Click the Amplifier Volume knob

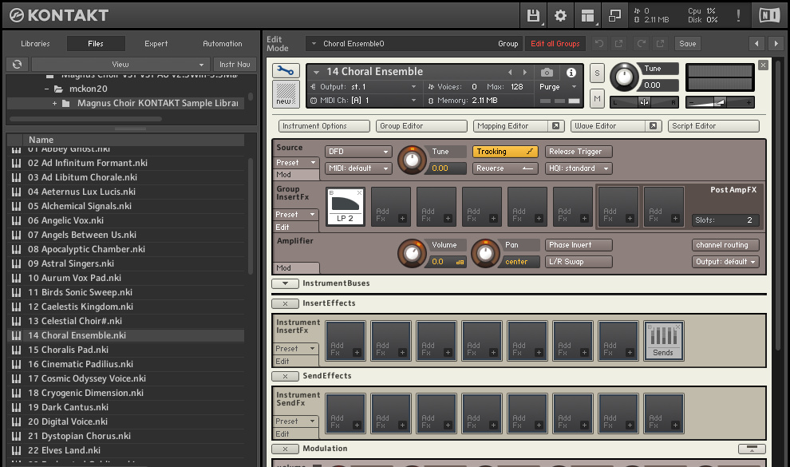click(412, 253)
